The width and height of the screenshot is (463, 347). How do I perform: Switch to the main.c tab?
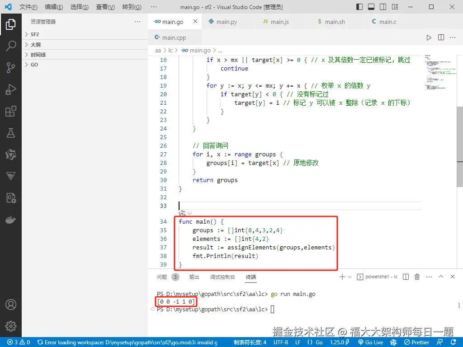(387, 22)
